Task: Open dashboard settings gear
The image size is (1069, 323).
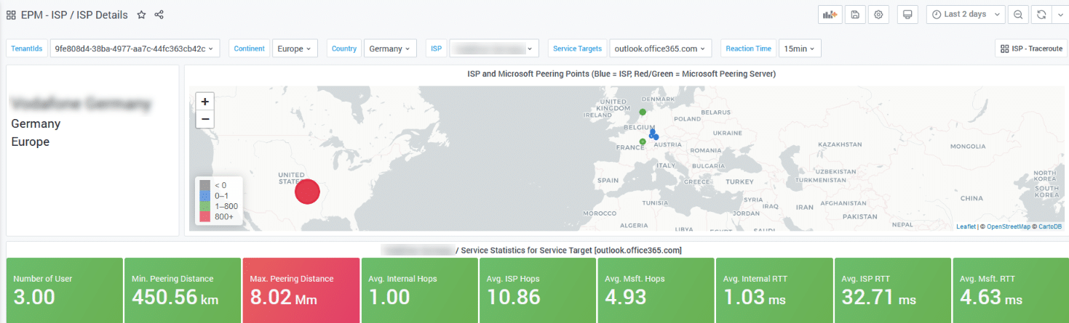Action: (879, 15)
